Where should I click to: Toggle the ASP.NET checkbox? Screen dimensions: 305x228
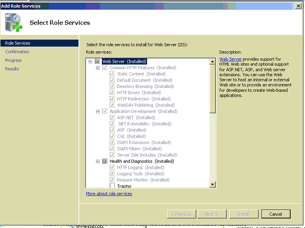pyautogui.click(x=112, y=117)
